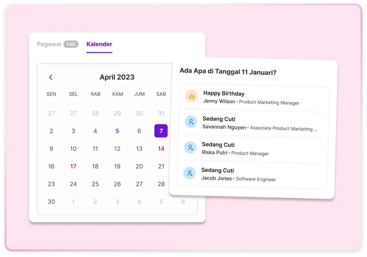Click the April 2023 month title
The image size is (367, 257).
point(117,77)
